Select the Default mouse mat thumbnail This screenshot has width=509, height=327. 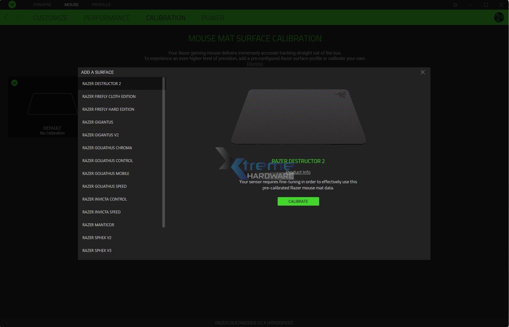coord(52,104)
